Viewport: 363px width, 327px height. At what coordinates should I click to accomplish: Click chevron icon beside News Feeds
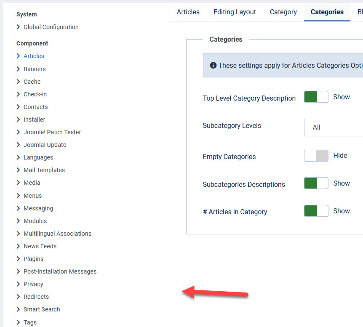point(18,246)
